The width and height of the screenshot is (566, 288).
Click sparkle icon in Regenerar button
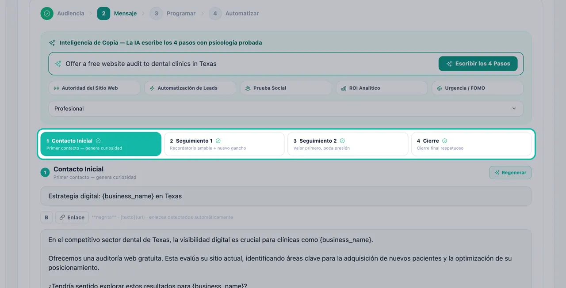coord(497,173)
